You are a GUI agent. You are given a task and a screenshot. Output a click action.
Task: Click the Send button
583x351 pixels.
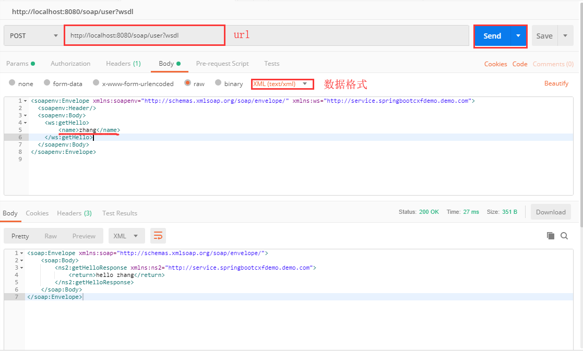pyautogui.click(x=492, y=35)
